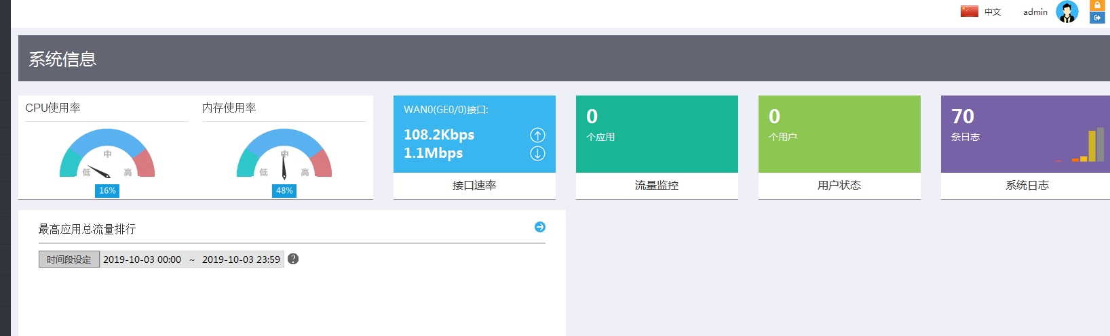Click the orange lock icon
Viewport: 1110px width, 336px height.
tap(1097, 5)
